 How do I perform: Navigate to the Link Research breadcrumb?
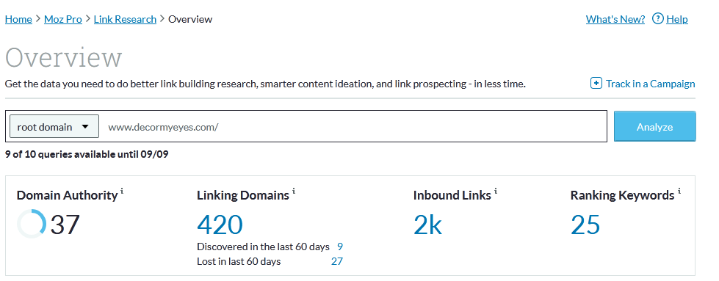click(125, 19)
